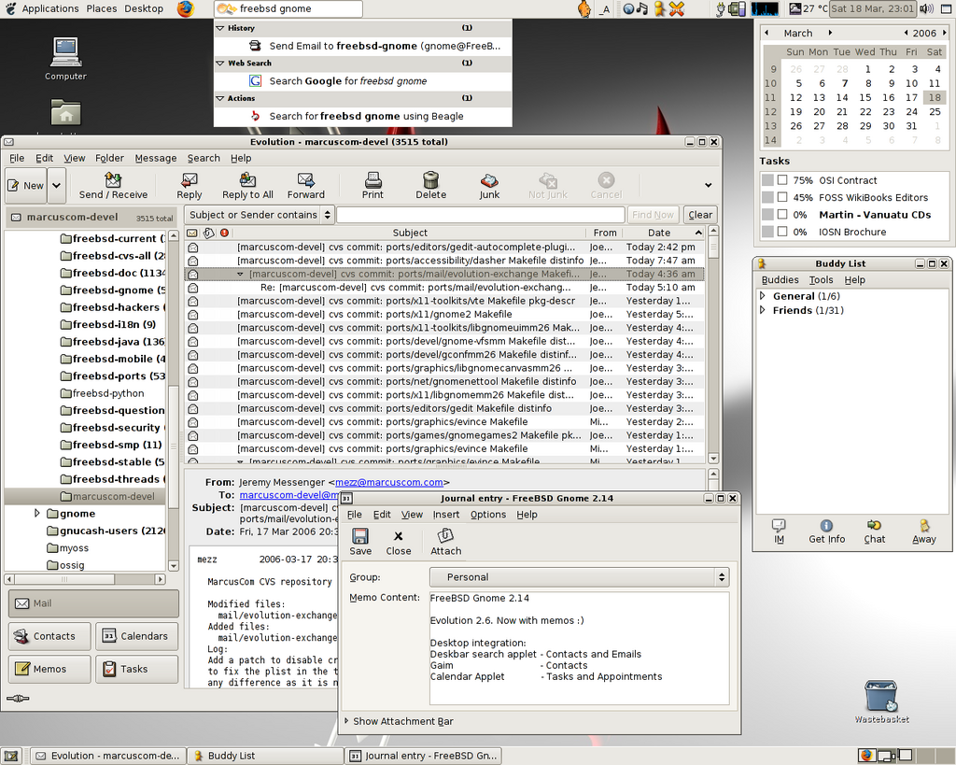Screen dimensions: 956x765
Task: Go to next month in calendar
Action: tap(830, 33)
